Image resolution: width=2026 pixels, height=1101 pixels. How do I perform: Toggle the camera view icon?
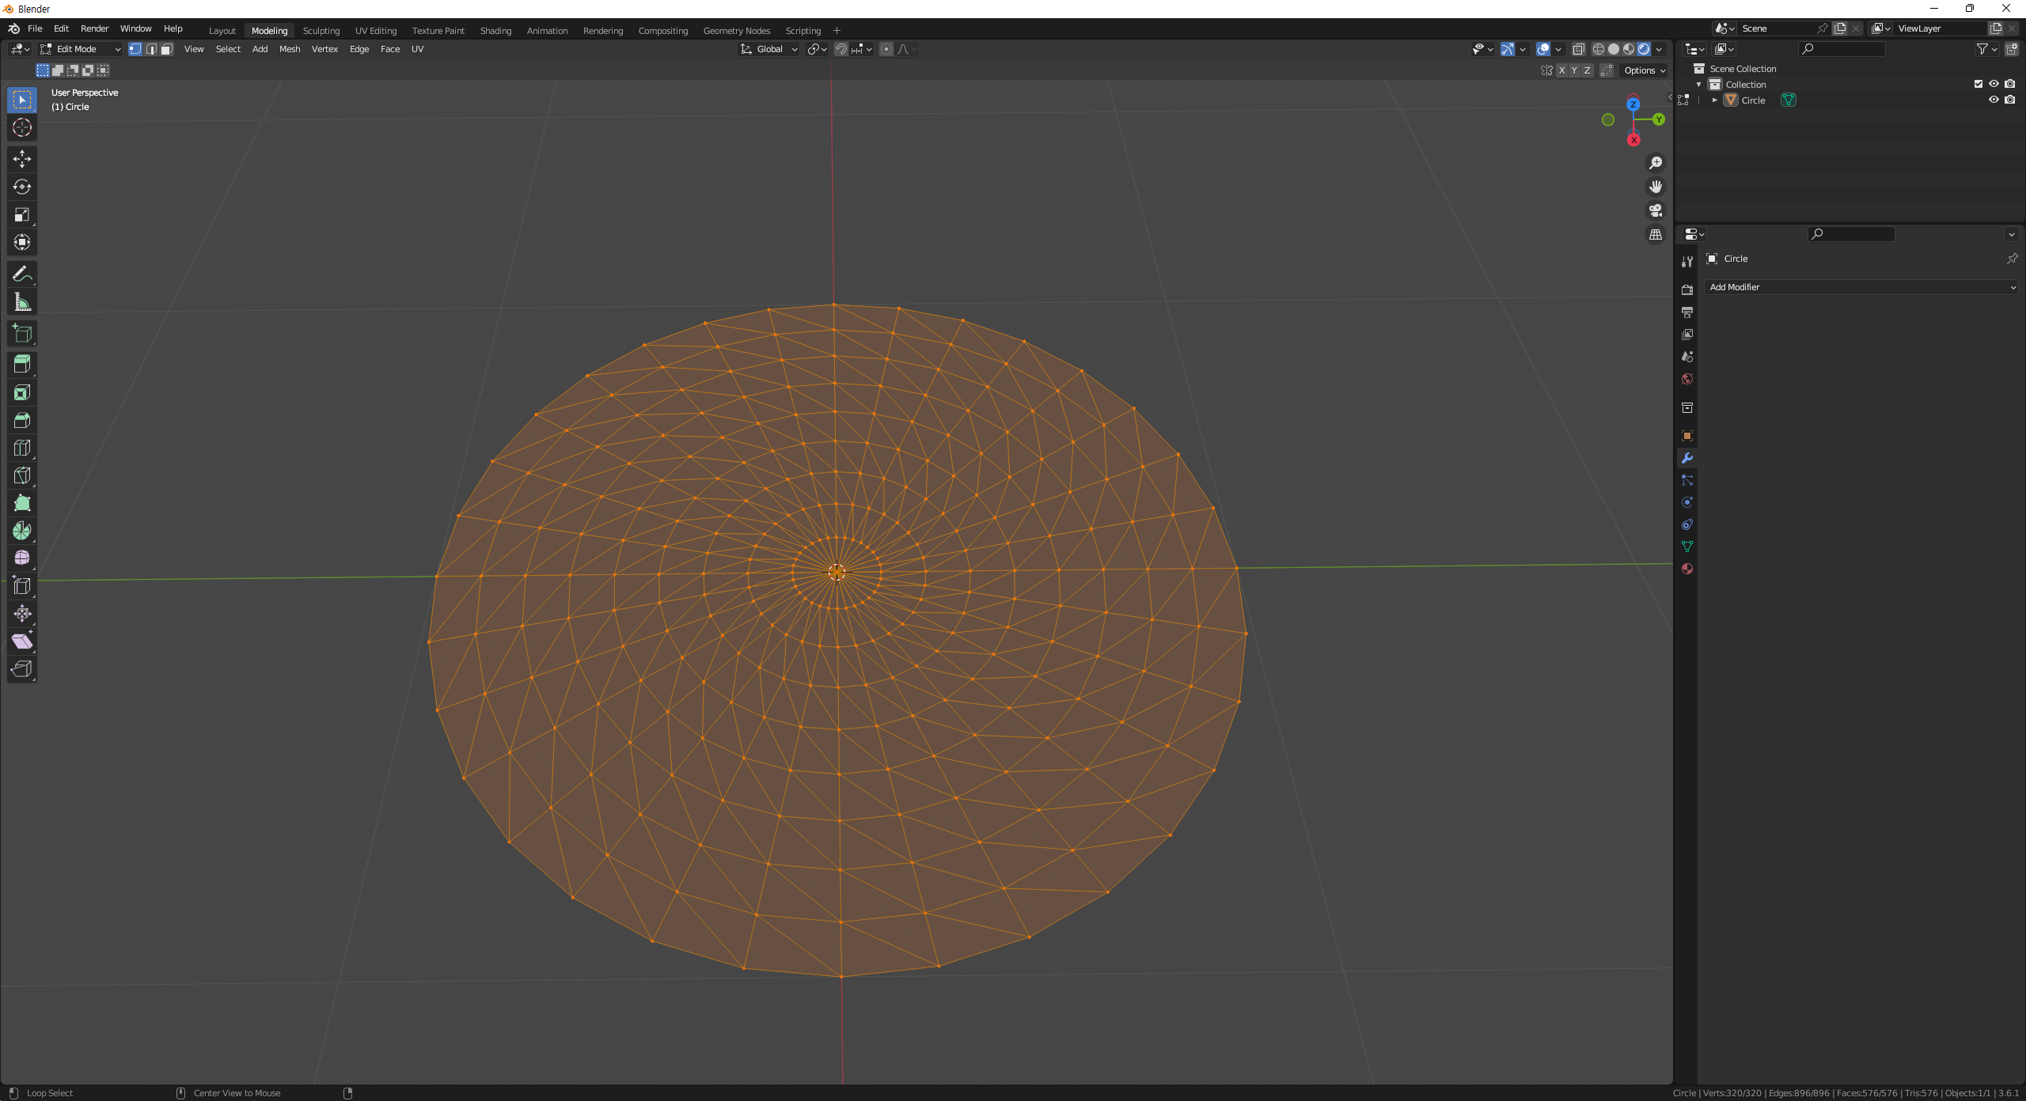click(x=1655, y=210)
